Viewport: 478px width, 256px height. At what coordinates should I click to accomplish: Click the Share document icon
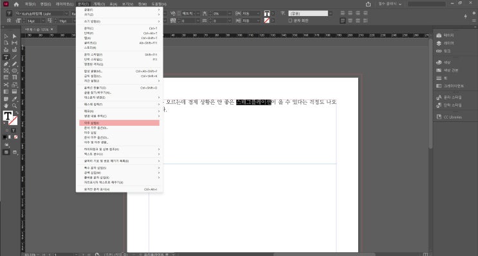368,4
